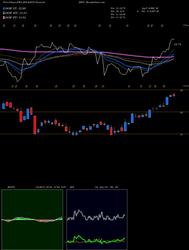Select the 'DOW ST: 12.03' legend text
189x250 pixels.
click(15, 8)
